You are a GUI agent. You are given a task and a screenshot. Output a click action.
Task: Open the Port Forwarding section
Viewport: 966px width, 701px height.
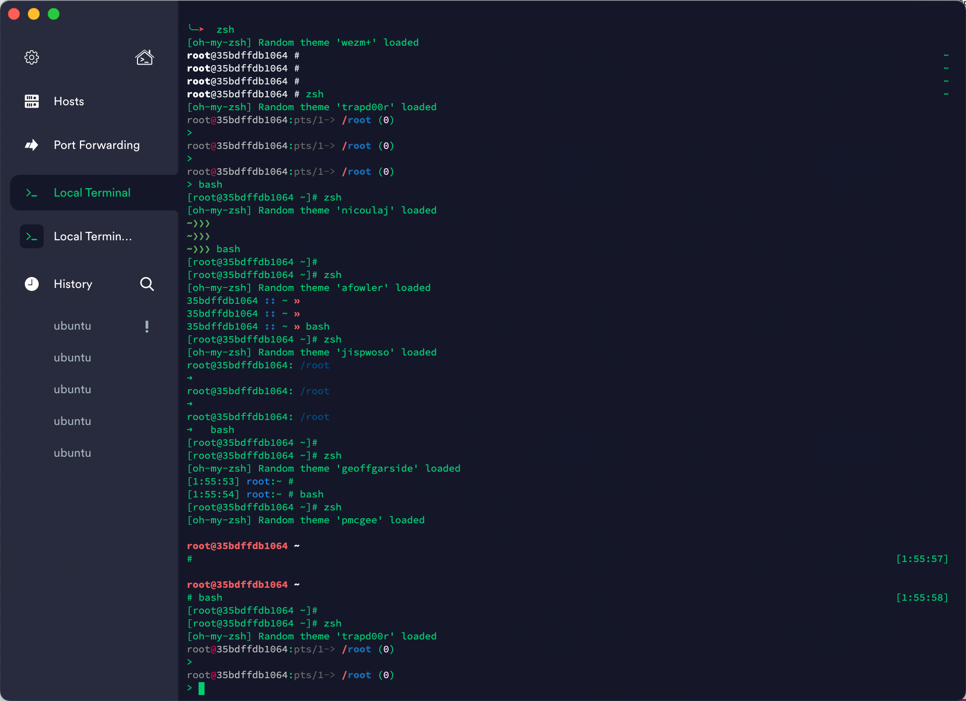tap(96, 145)
